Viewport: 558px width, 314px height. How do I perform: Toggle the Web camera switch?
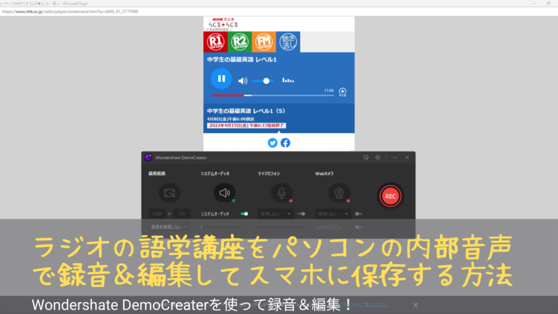pos(359,214)
